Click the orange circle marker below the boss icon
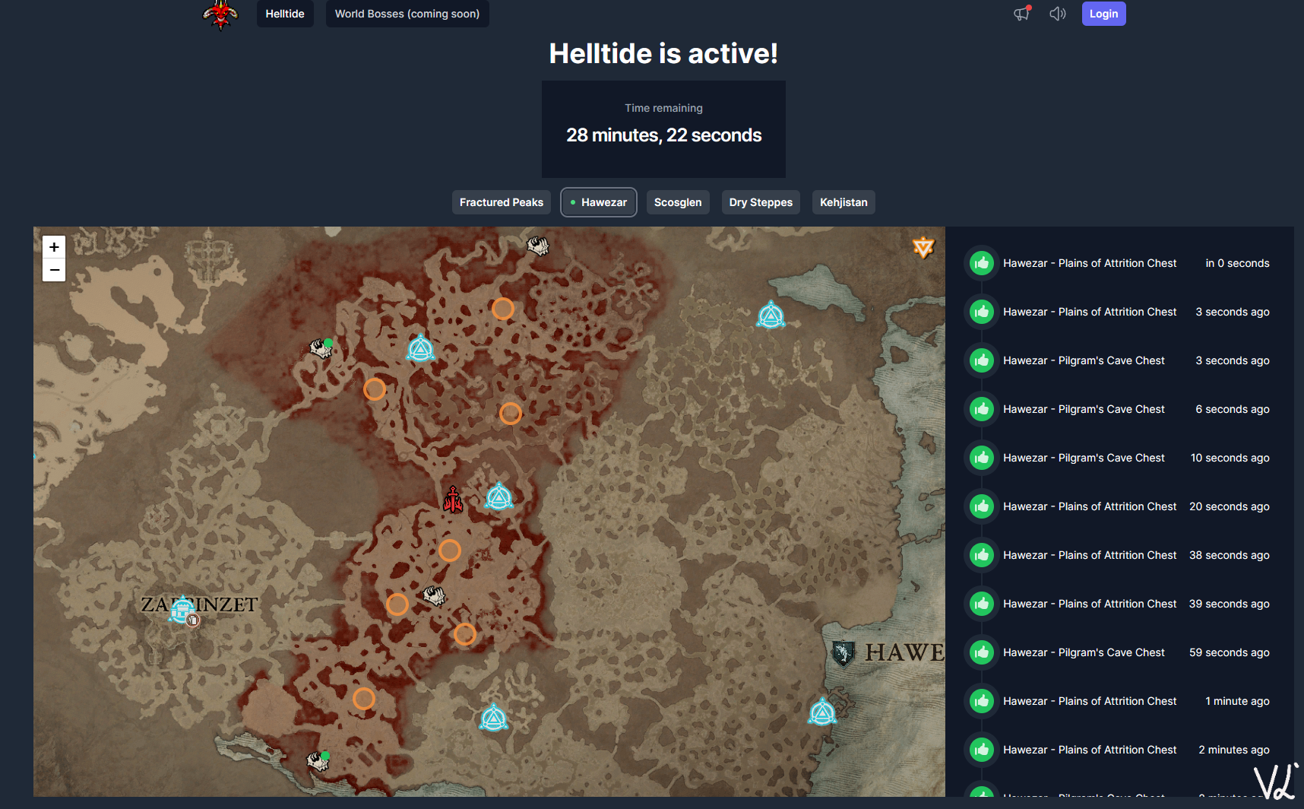The height and width of the screenshot is (809, 1304). 450,550
